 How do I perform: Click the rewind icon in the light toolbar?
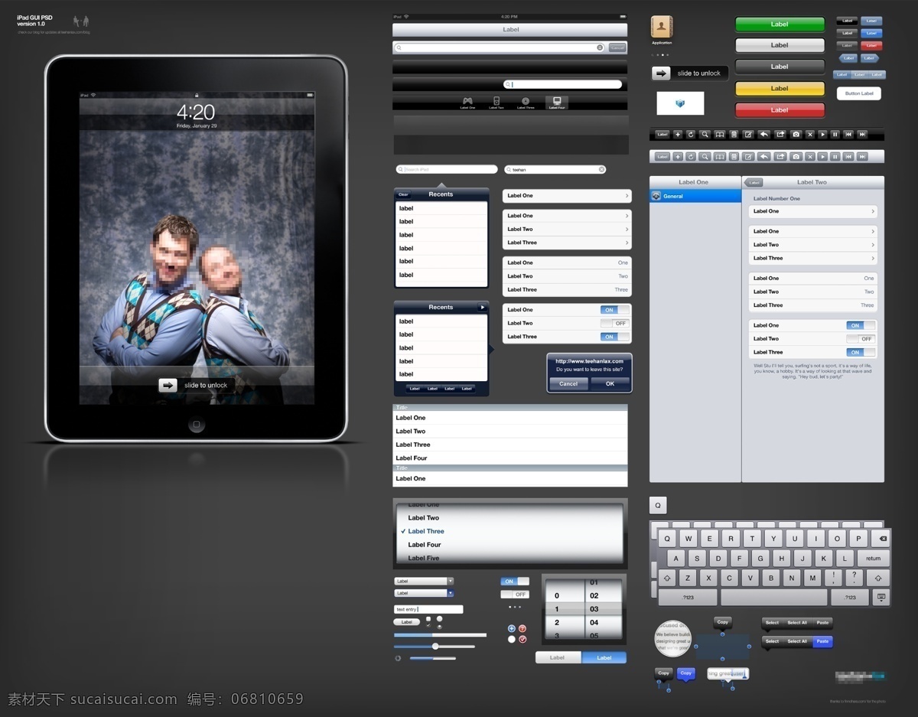click(x=848, y=157)
